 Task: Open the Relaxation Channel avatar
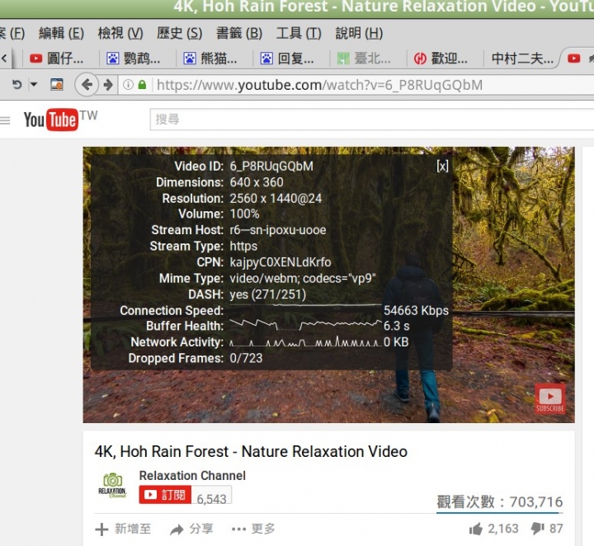pos(112,485)
